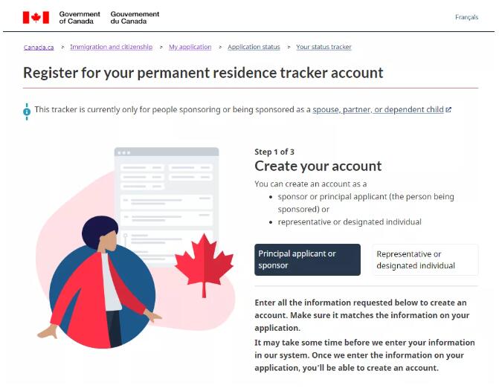Open the Canada.ca breadcrumb link
Image resolution: width=499 pixels, height=388 pixels.
click(39, 47)
